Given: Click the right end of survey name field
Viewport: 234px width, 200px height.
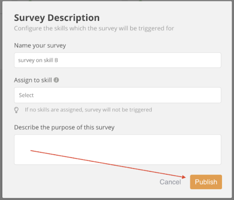Looking at the screenshot, I should point(215,60).
